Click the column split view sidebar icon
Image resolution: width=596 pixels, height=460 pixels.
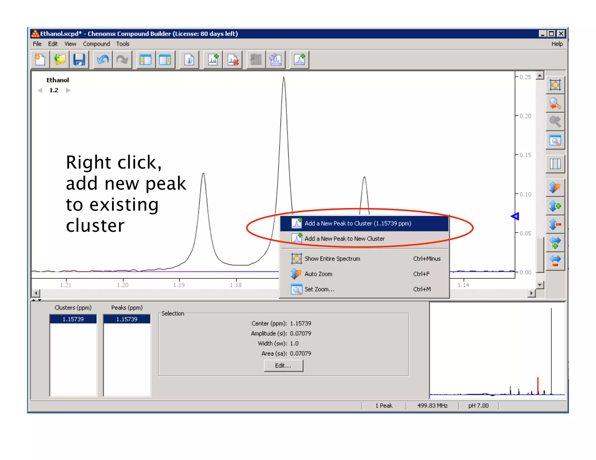coord(555,164)
